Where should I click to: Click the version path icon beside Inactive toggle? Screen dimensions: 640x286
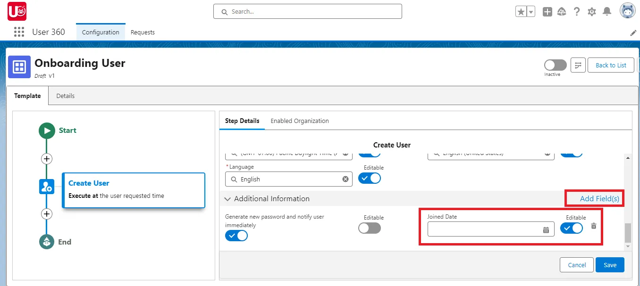[x=578, y=65]
